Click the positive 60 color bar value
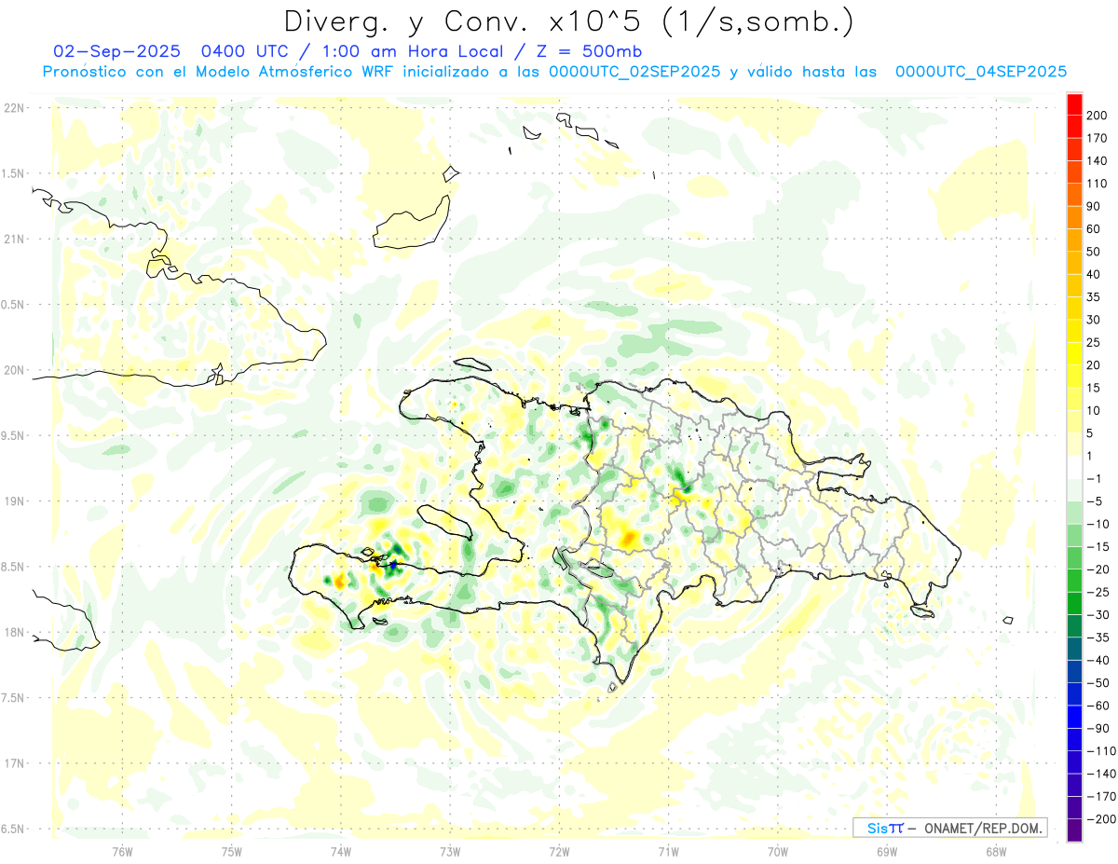 coord(1096,229)
